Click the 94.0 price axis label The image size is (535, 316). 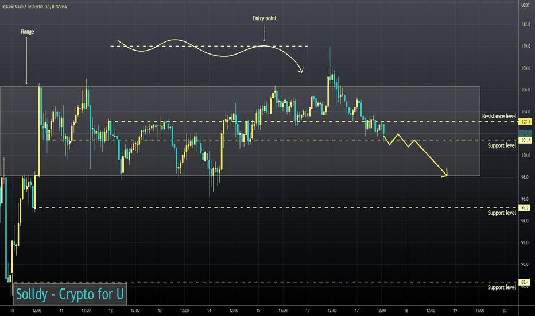(x=525, y=221)
